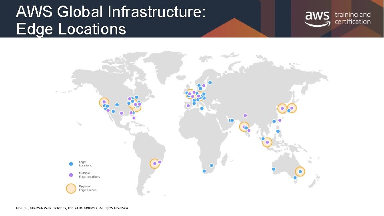Click the Johannesburg blue edge marker
This screenshot has width=384, height=216.
tap(212, 166)
